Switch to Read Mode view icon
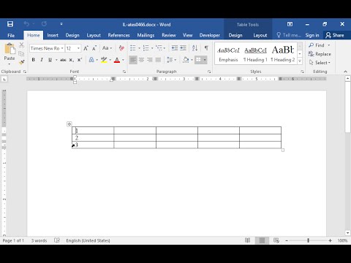Viewport: 351px width, 263px height. coord(248,240)
